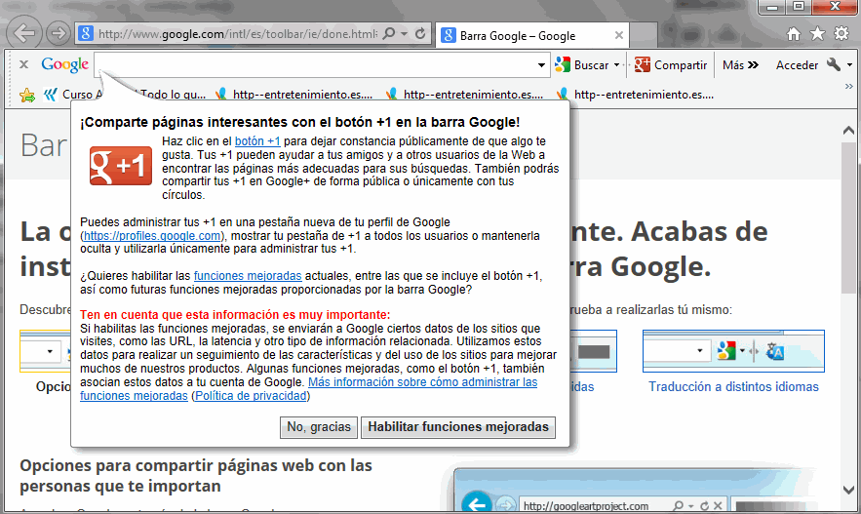Click the Buscar search button
Image resolution: width=861 pixels, height=514 pixels.
tap(582, 64)
